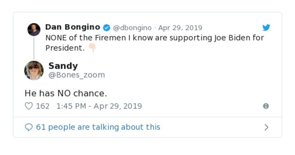Viewport: 295px width, 155px height.
Task: Click the Sandy display name
Action: tap(63, 66)
